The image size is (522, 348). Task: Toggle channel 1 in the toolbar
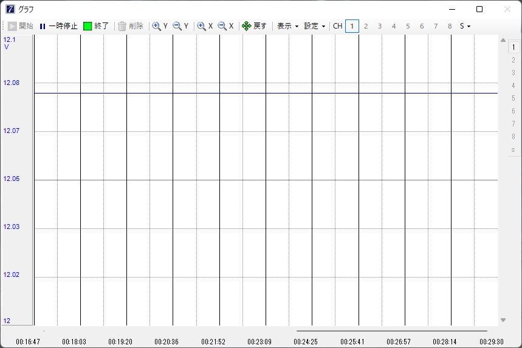(352, 26)
